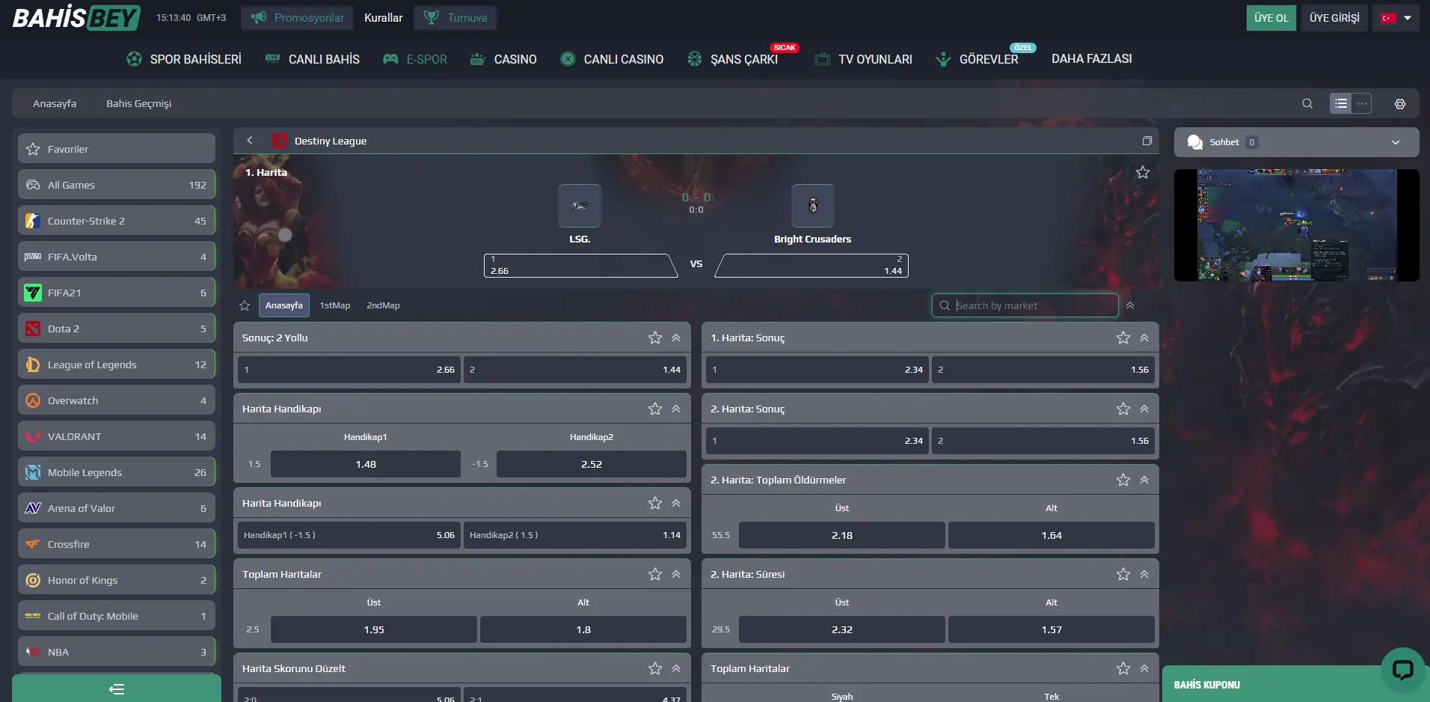
Task: Select Dota 2 in sidebar
Action: (116, 329)
